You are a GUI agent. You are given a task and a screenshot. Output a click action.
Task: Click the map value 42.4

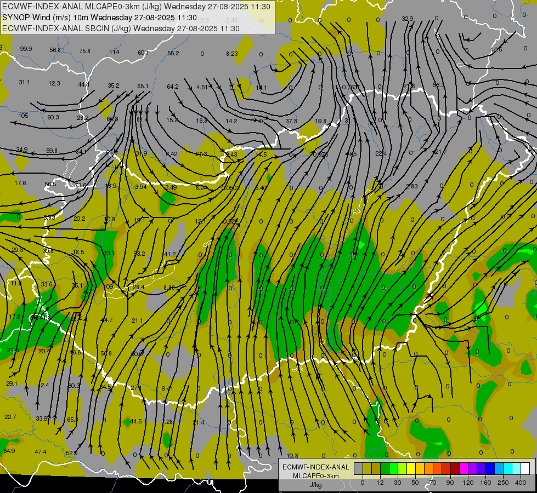click(x=43, y=385)
